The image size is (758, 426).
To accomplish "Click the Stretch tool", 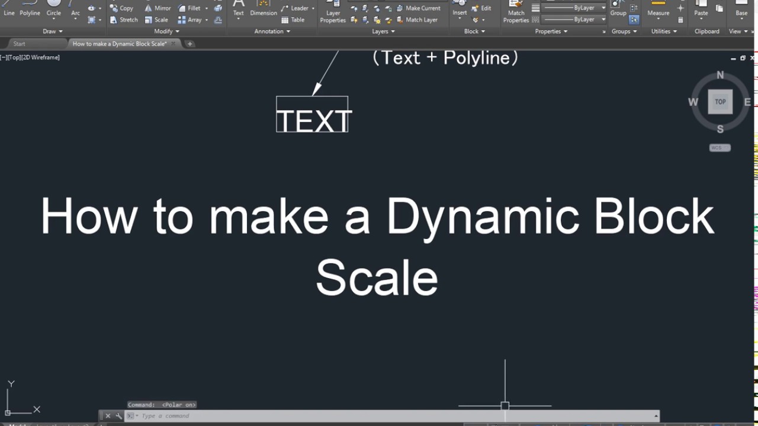I will [x=124, y=20].
